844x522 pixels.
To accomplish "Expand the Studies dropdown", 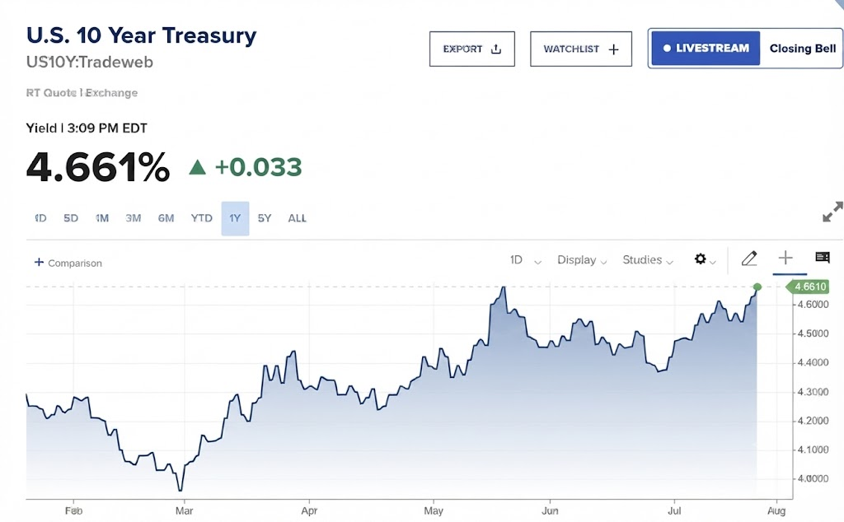I will coord(648,260).
